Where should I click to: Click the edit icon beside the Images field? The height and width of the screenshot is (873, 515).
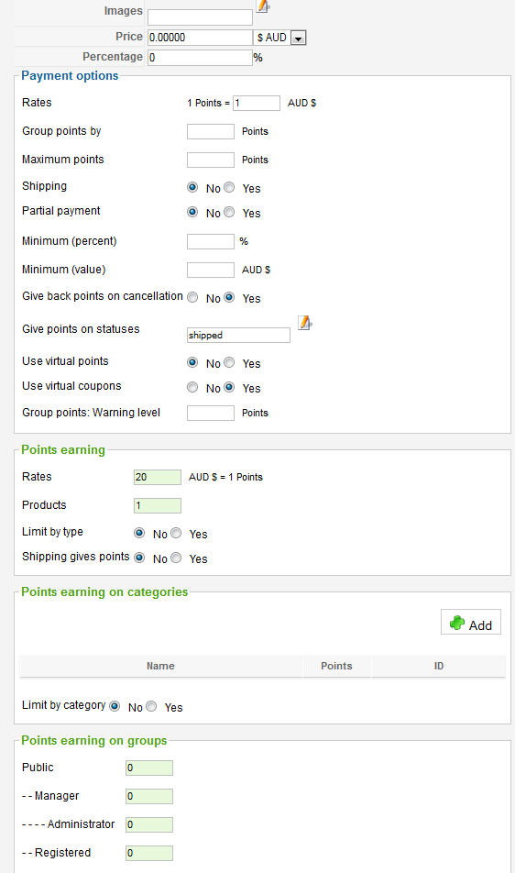pyautogui.click(x=263, y=6)
